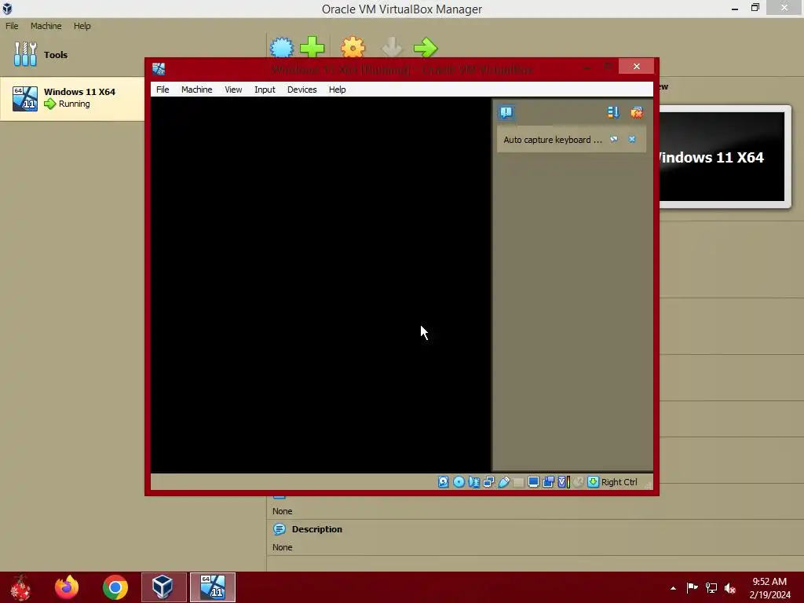Click the Windows 11 X64 preview thumbnail
The width and height of the screenshot is (804, 603).
722,157
